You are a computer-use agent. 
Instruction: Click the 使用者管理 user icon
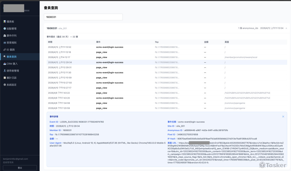[5, 71]
